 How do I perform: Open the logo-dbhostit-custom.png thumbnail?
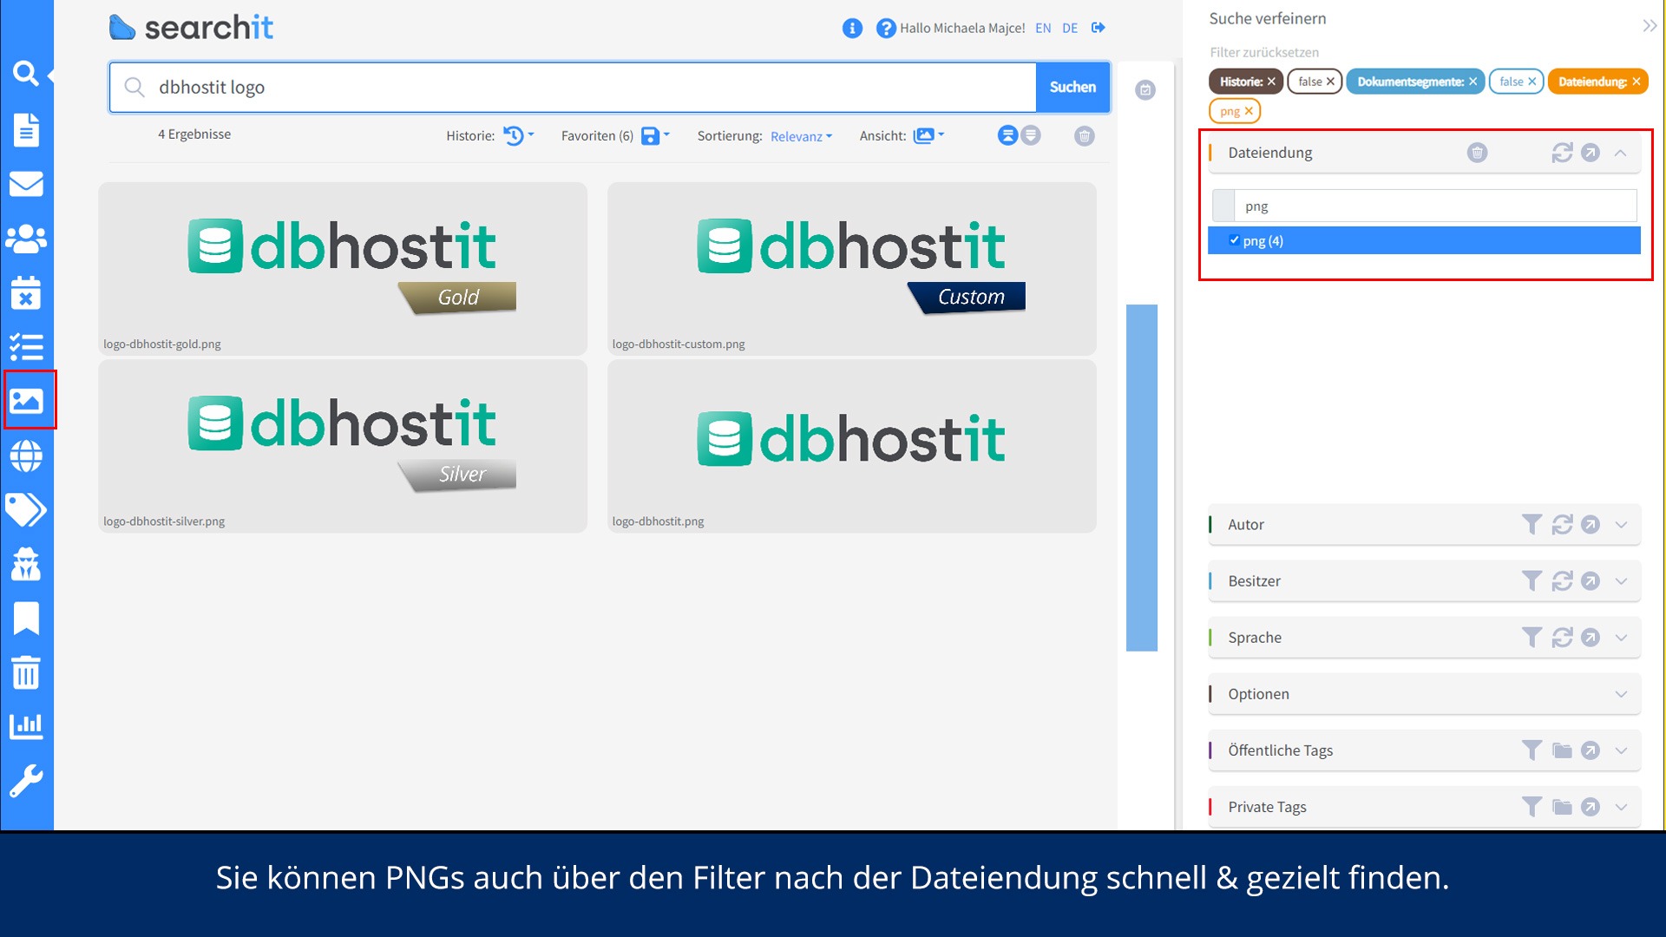[851, 268]
